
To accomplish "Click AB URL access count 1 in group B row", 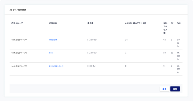I will point(126,53).
